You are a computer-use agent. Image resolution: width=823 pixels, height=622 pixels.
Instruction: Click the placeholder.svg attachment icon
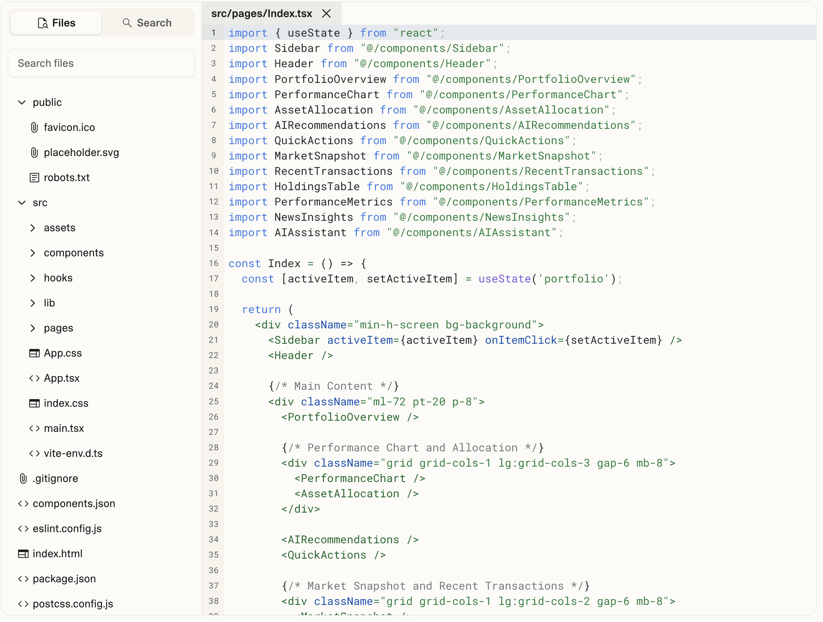[x=34, y=153]
